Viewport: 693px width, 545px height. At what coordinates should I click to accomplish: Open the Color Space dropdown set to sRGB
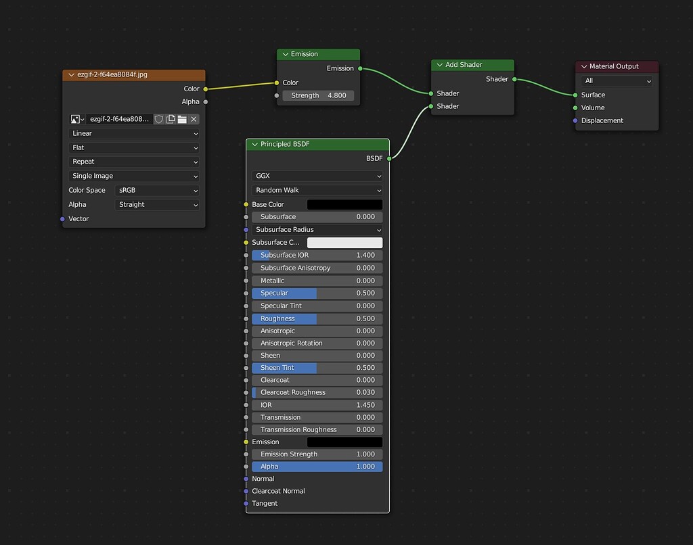coord(157,190)
